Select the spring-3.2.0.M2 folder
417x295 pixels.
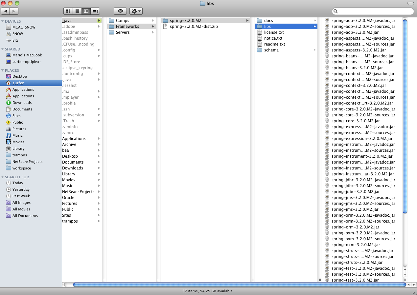[205, 21]
